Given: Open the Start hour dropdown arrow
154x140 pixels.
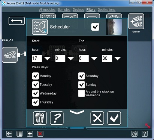Looking at the screenshot, I should pyautogui.click(x=48, y=58).
